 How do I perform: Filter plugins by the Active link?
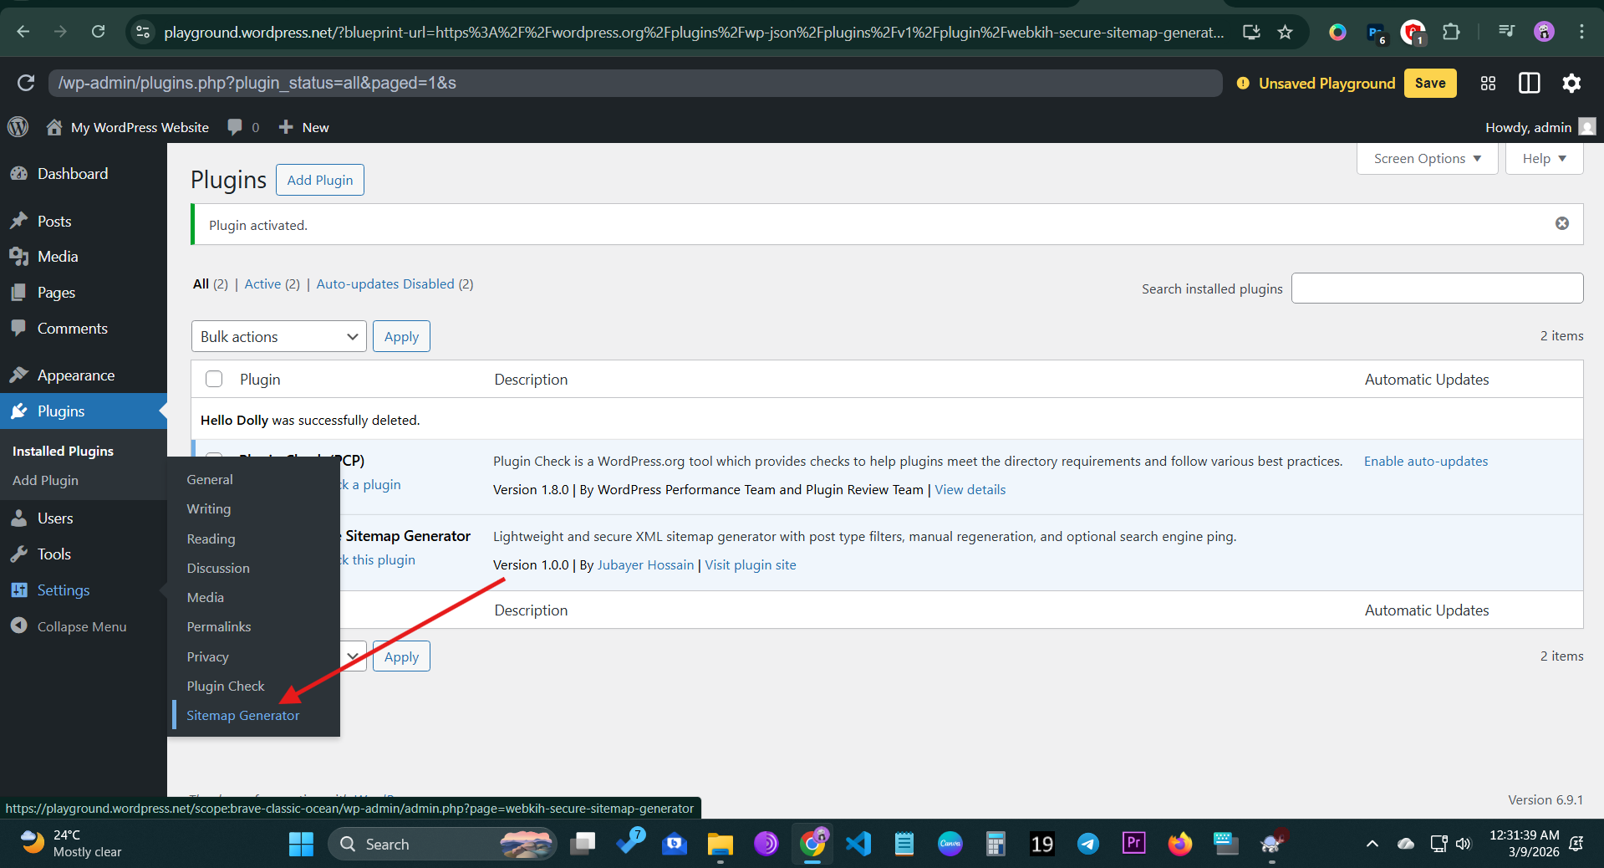tap(262, 283)
